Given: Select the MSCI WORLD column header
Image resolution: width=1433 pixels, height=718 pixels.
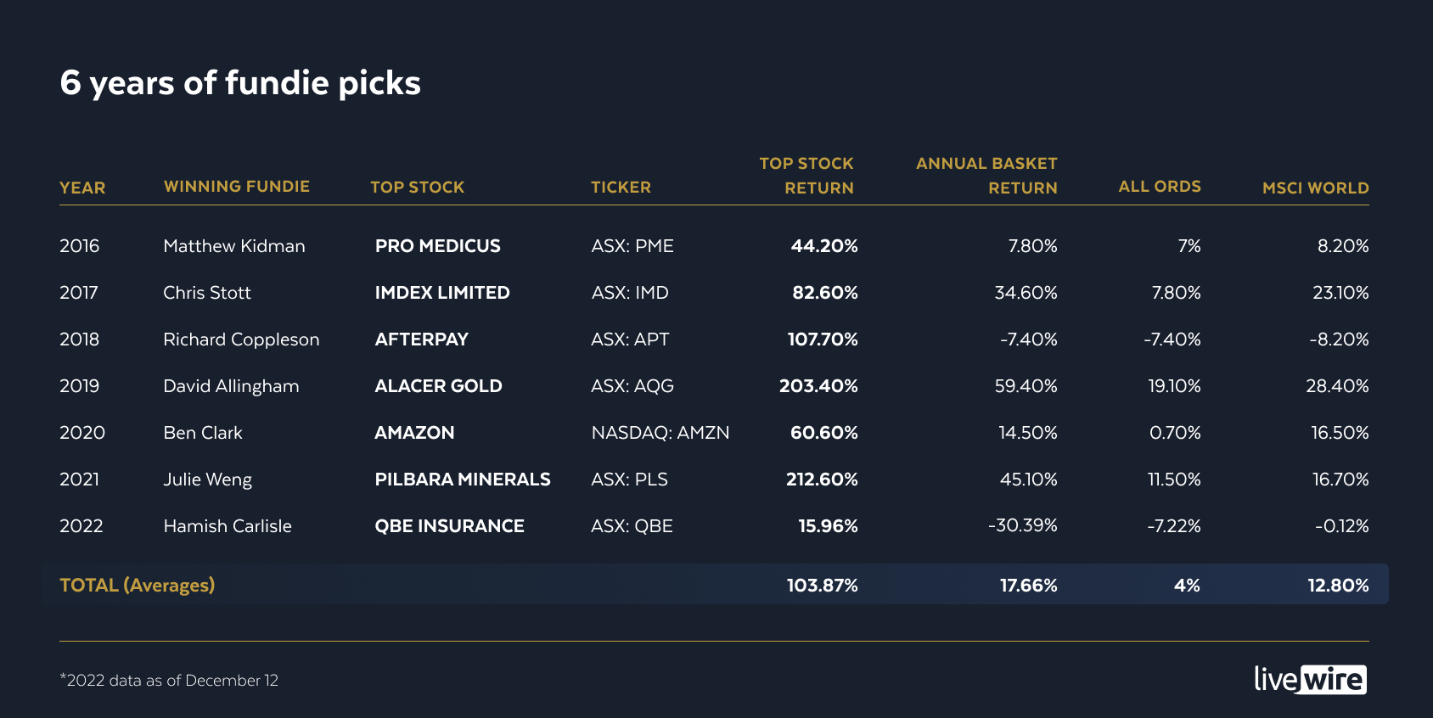Looking at the screenshot, I should [1315, 188].
